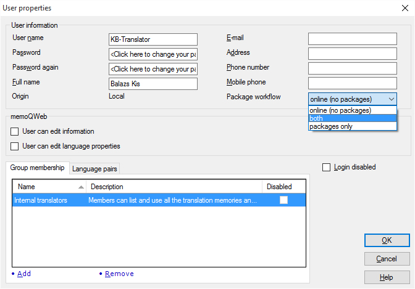Enable 'User can edit information' checkbox
Viewport: 415px width, 289px height.
click(15, 131)
